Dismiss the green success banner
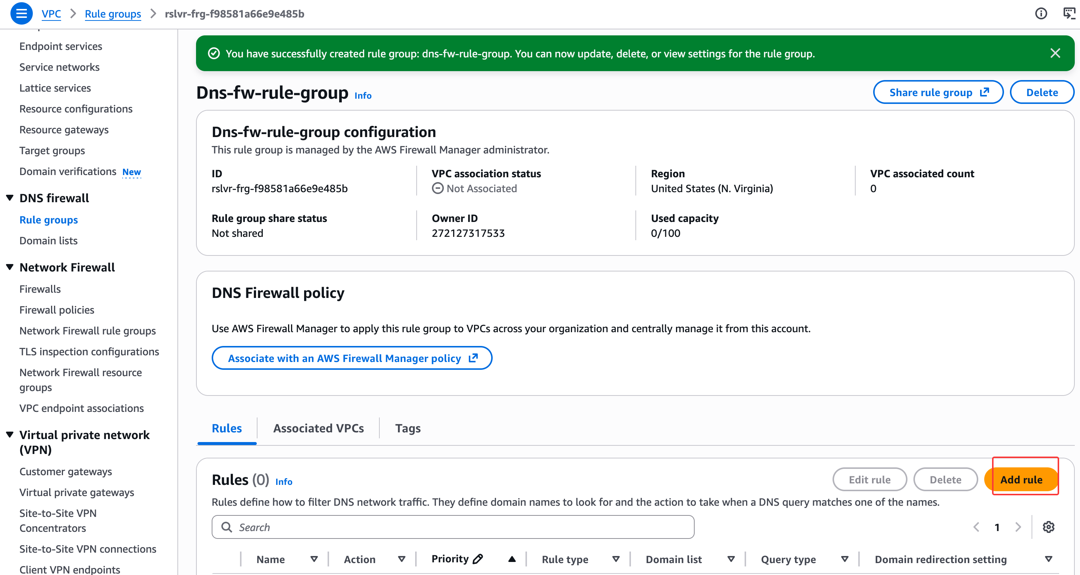 click(x=1055, y=53)
